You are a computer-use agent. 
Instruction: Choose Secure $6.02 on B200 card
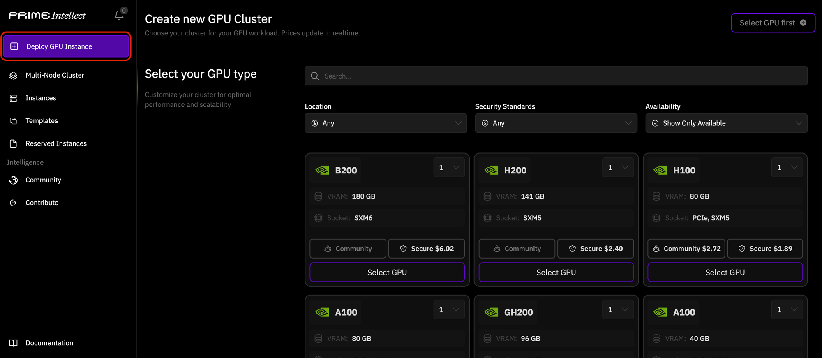point(427,249)
